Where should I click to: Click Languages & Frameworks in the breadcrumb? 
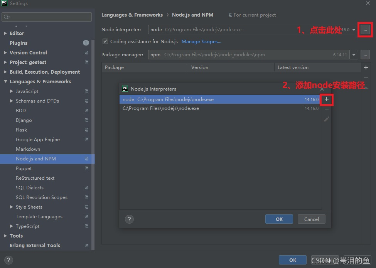point(132,15)
